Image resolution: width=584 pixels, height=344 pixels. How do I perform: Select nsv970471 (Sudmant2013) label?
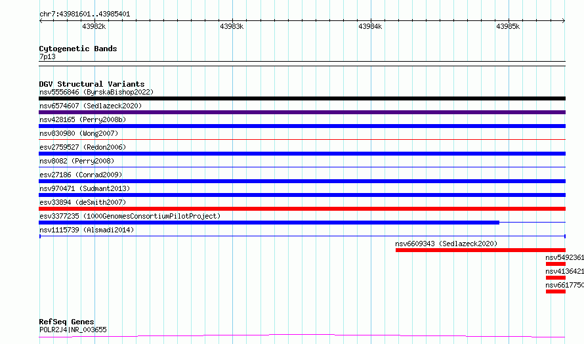pos(85,188)
